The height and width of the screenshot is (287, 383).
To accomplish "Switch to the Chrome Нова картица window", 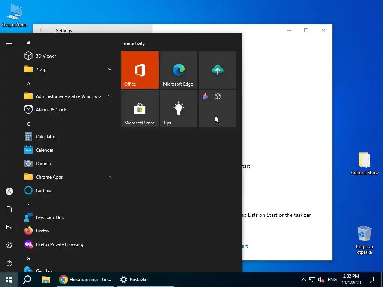I will click(85, 280).
